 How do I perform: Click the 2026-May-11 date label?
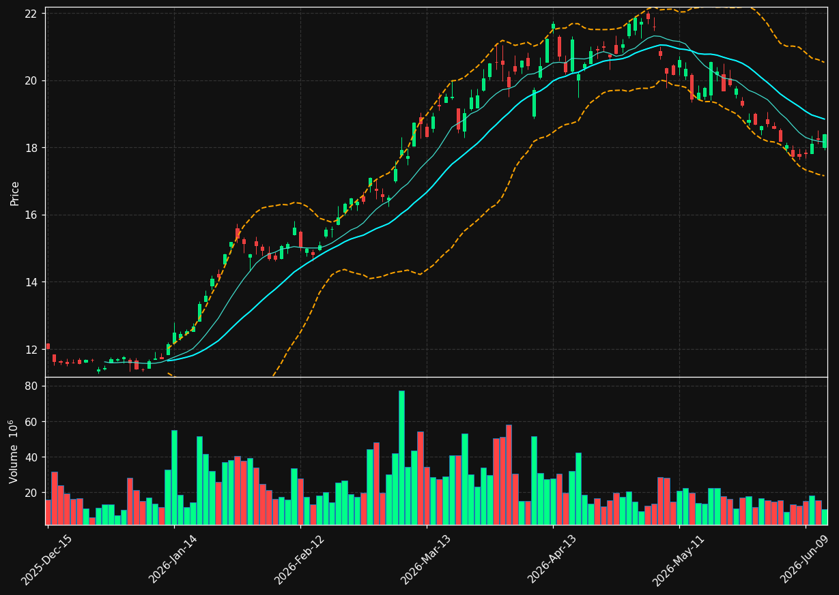coord(679,560)
